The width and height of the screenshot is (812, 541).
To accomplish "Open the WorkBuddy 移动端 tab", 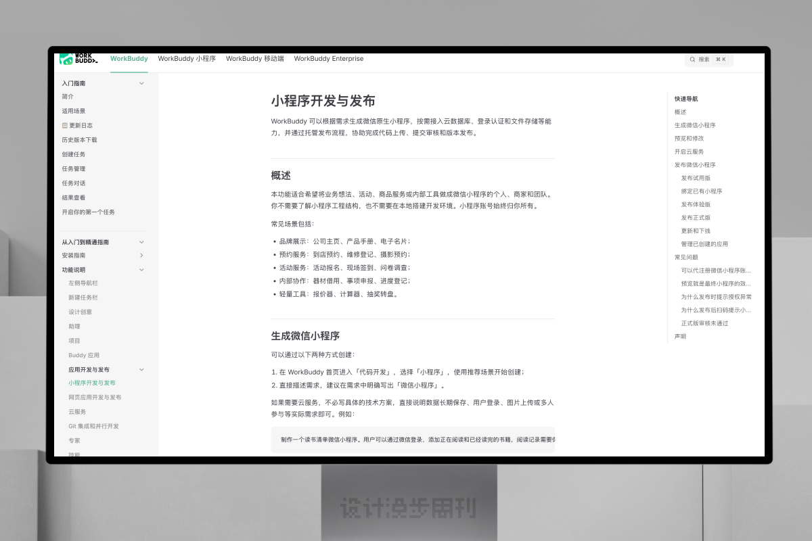I will point(255,59).
